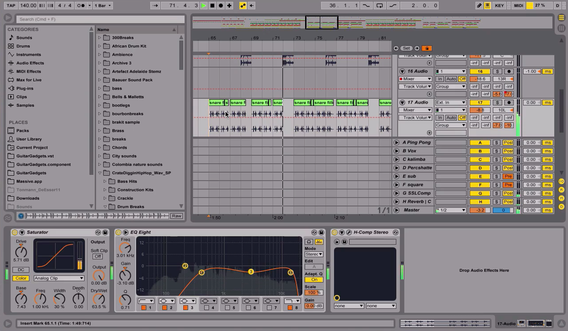Click the Master volume slider at -3.2
The height and width of the screenshot is (331, 568).
(480, 210)
